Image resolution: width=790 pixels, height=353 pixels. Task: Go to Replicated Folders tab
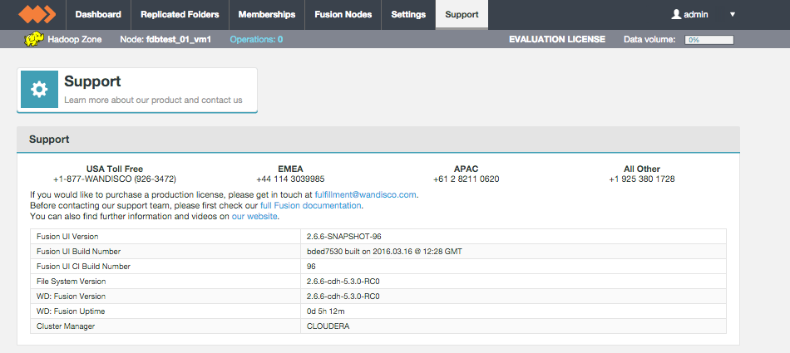pyautogui.click(x=180, y=15)
